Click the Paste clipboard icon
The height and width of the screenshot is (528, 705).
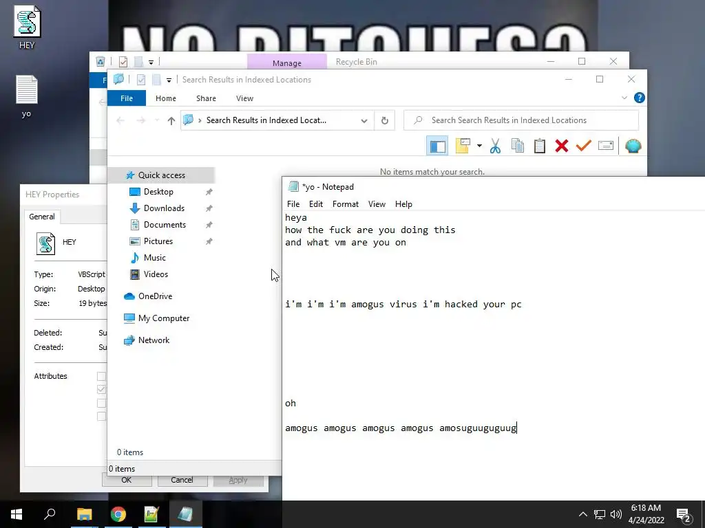point(540,146)
